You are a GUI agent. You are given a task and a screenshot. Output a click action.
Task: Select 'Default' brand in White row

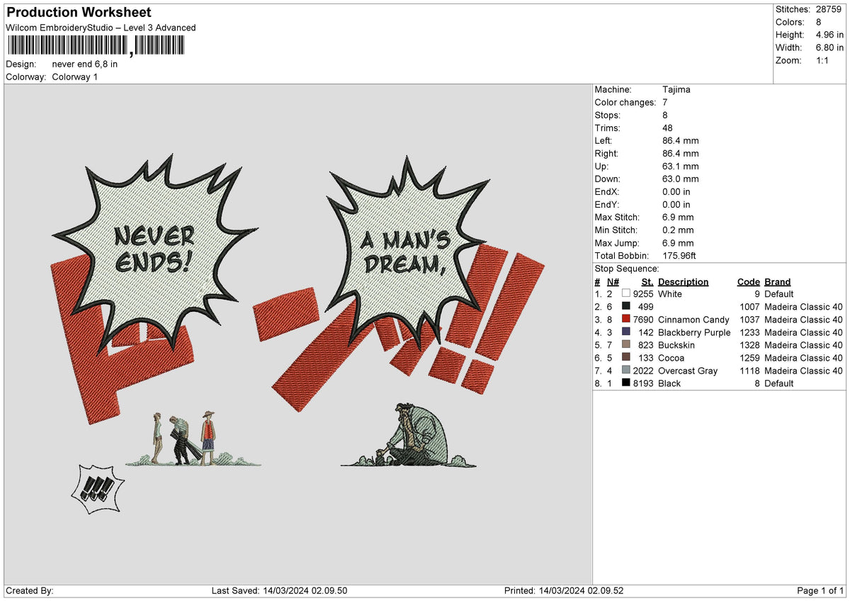779,293
